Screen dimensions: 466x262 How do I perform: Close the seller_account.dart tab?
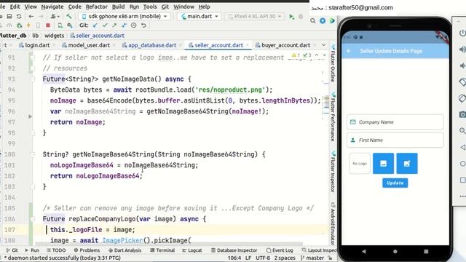247,45
